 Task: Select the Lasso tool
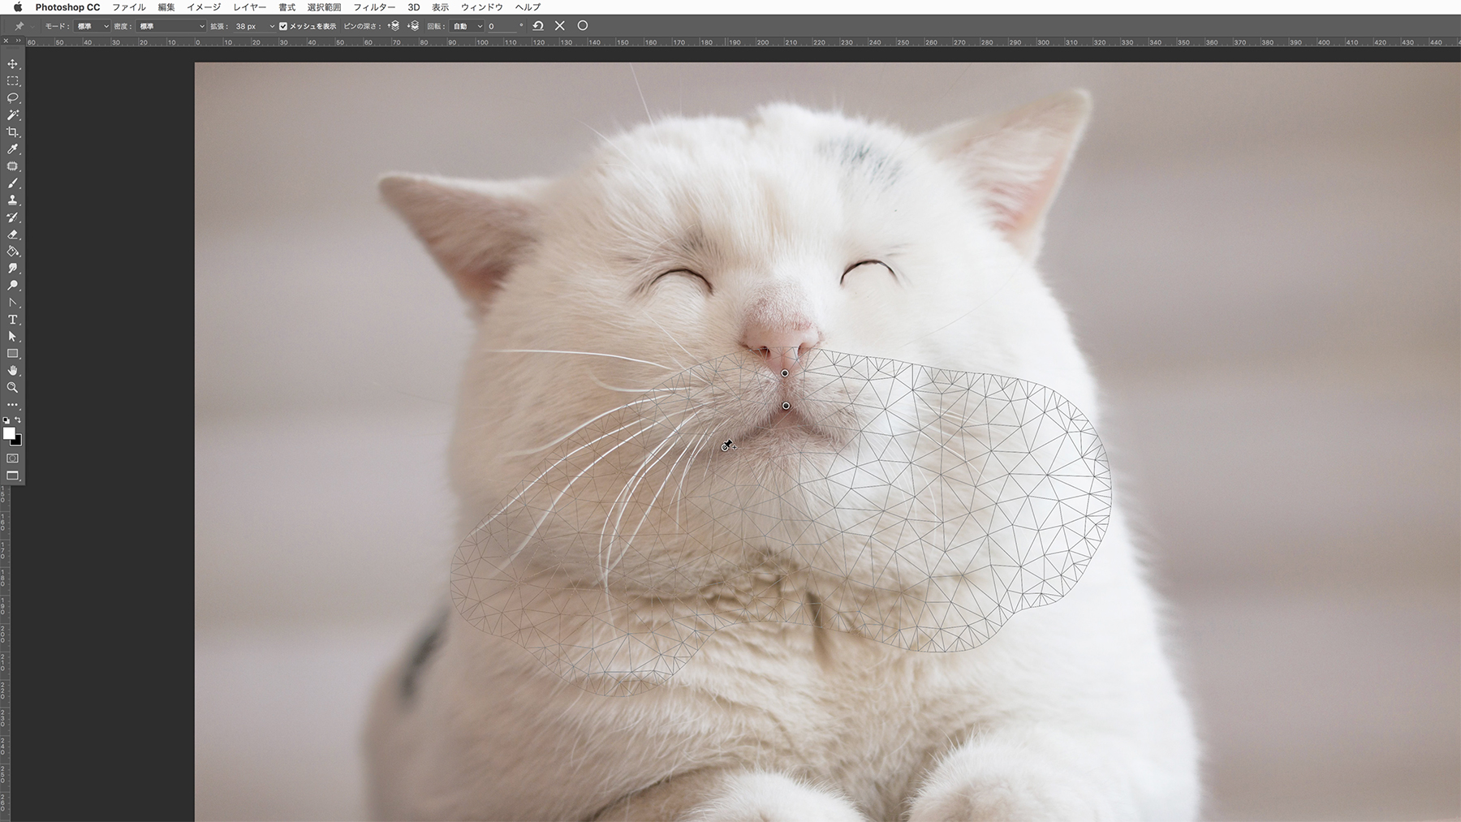coord(12,98)
